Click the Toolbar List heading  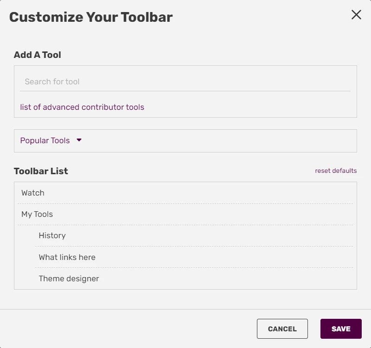41,171
